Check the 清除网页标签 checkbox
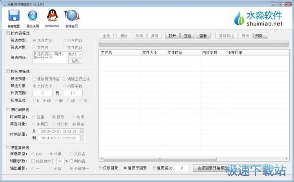Screen dimensions: 294x182 coord(34,79)
